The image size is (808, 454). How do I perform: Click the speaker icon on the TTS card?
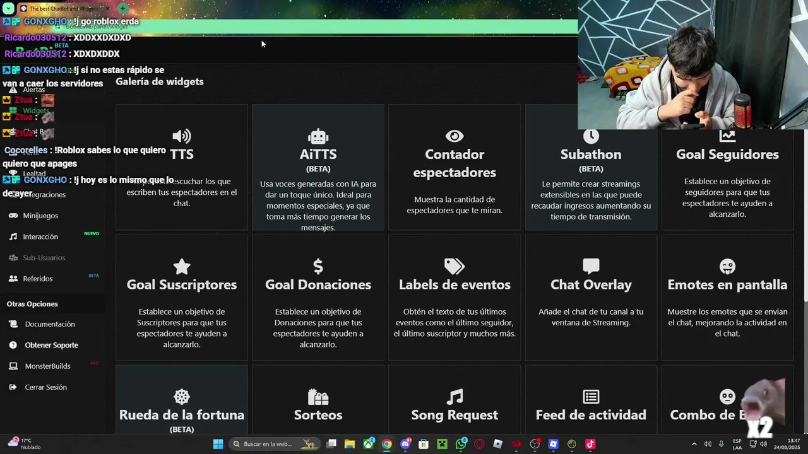182,136
